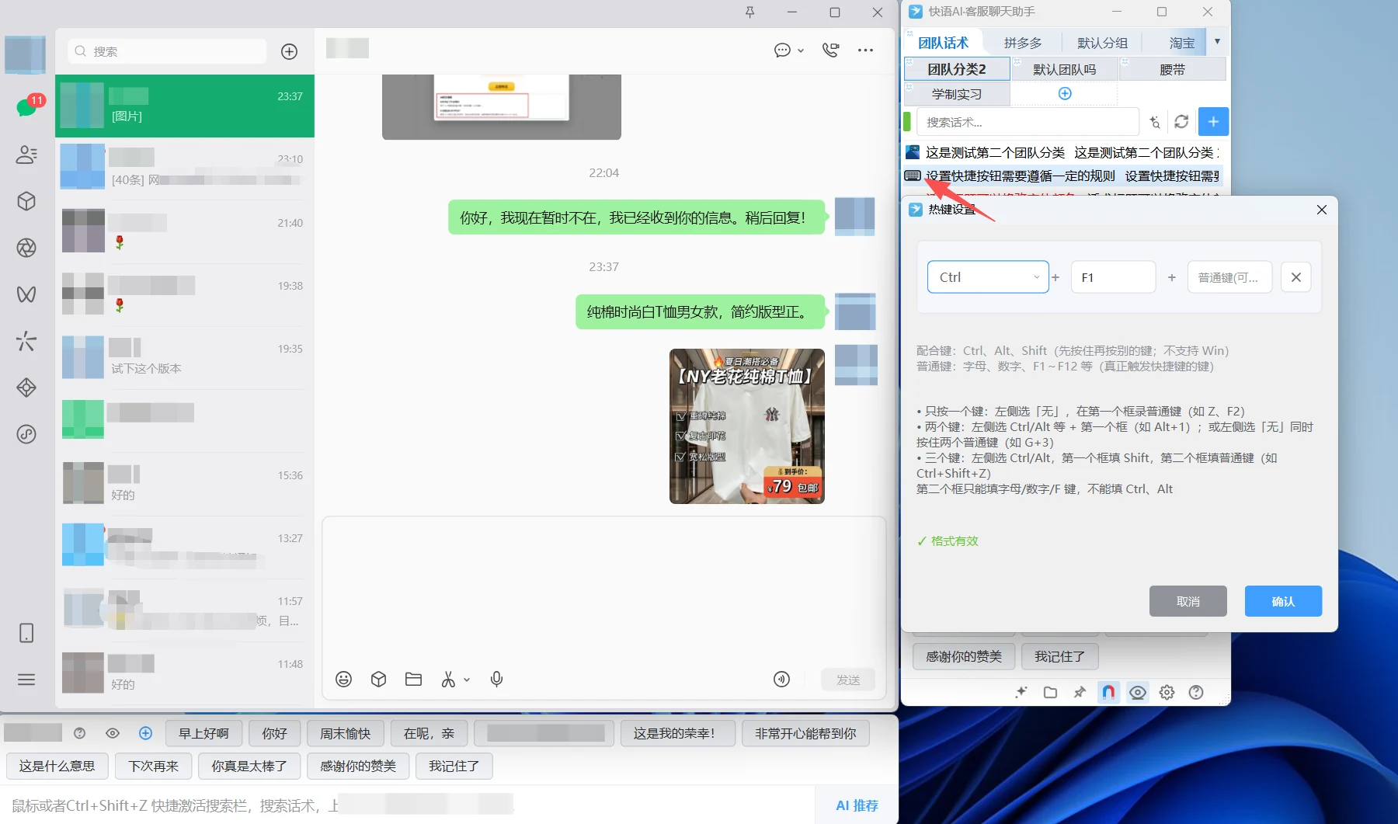Select the 默认团队吗 category
The height and width of the screenshot is (824, 1398).
[x=1064, y=69]
